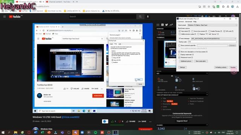Click the Simulate button
The image size is (241, 135).
pos(233,67)
